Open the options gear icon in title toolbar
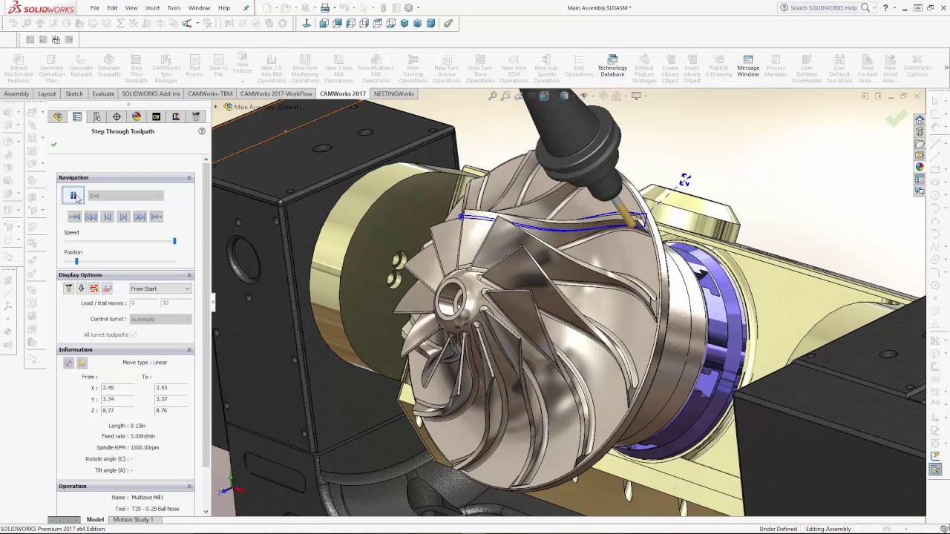The image size is (950, 534). click(x=408, y=7)
